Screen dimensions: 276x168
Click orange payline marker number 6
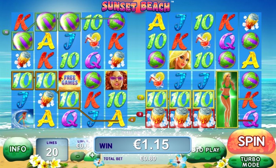[x=132, y=120]
